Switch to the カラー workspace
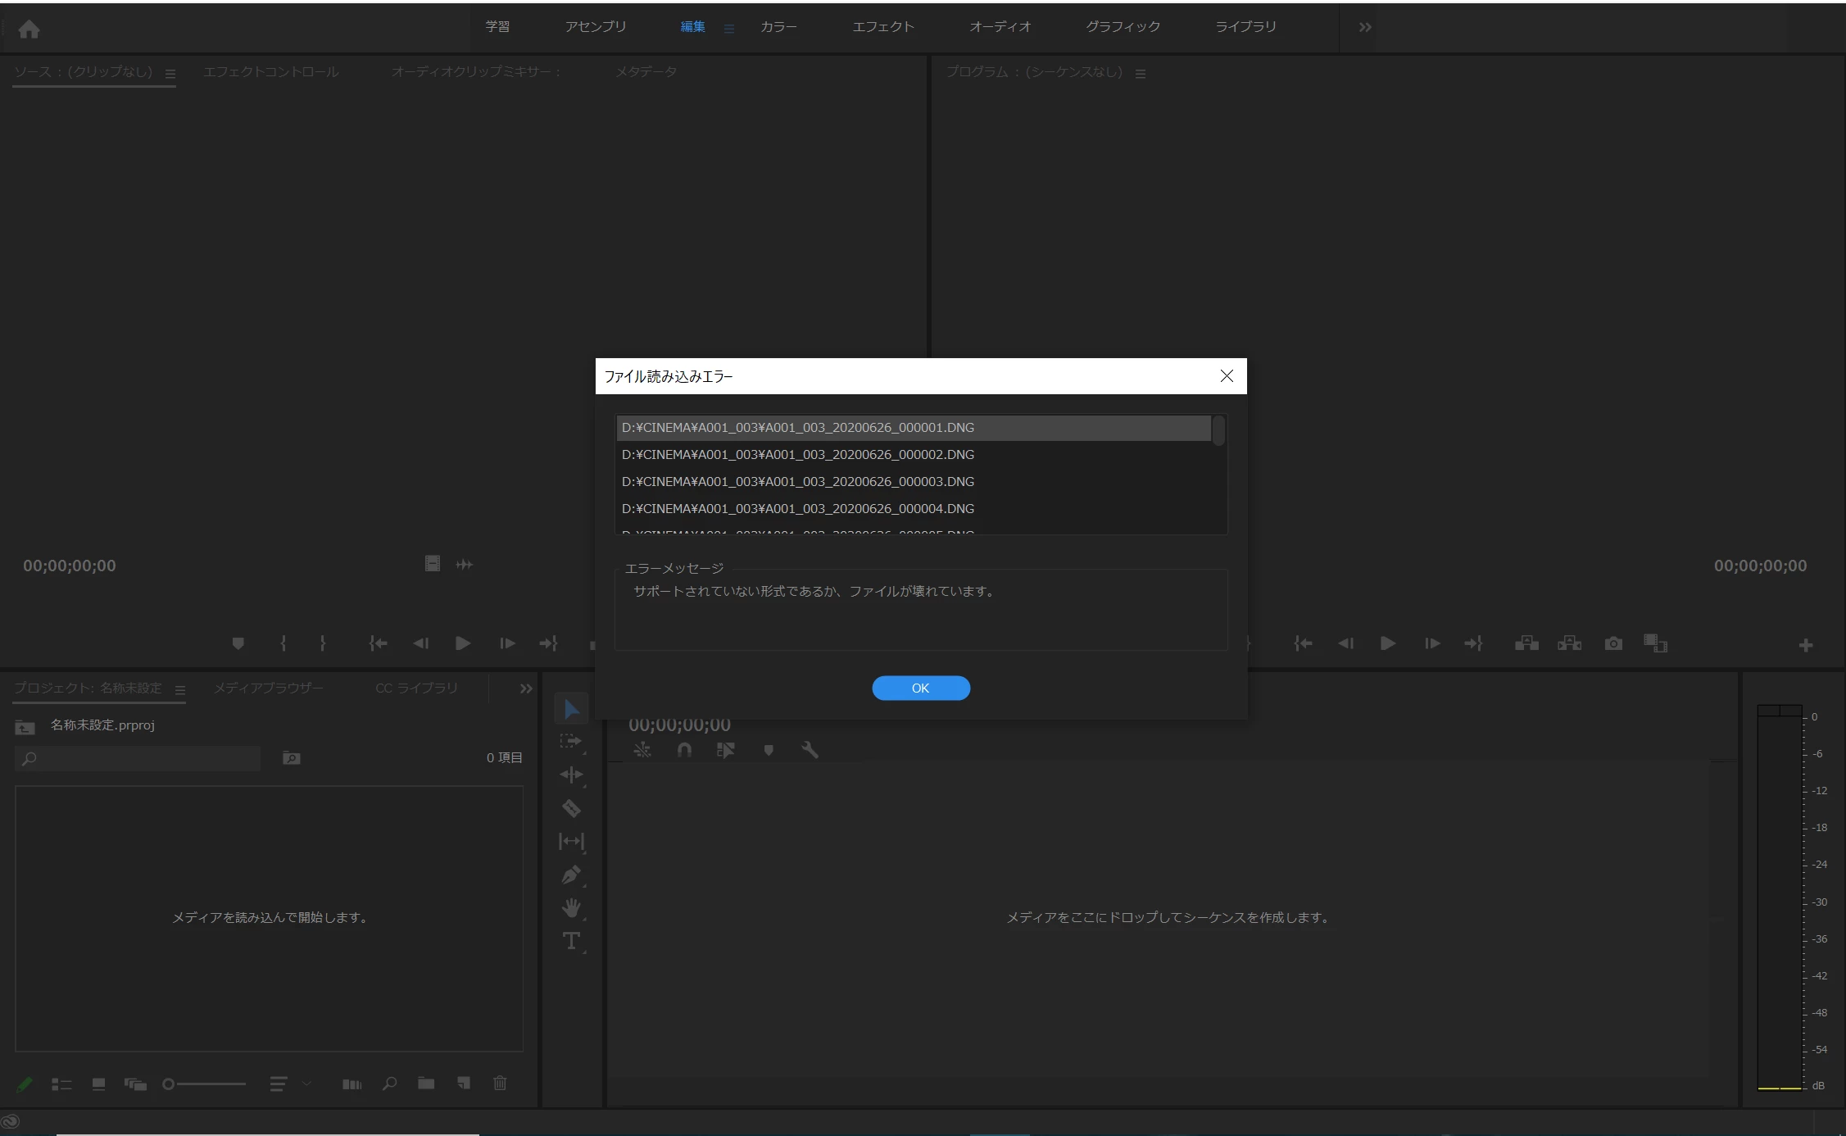 click(x=778, y=27)
